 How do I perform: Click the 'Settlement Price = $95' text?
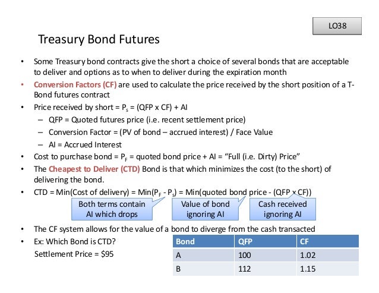[x=74, y=254]
